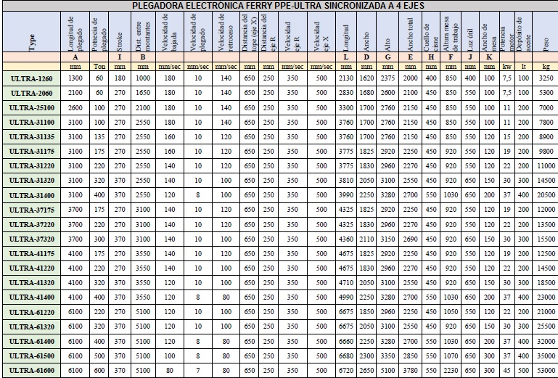Click the ULTRA-37320 model name
This screenshot has height=378, width=558.
[31, 239]
